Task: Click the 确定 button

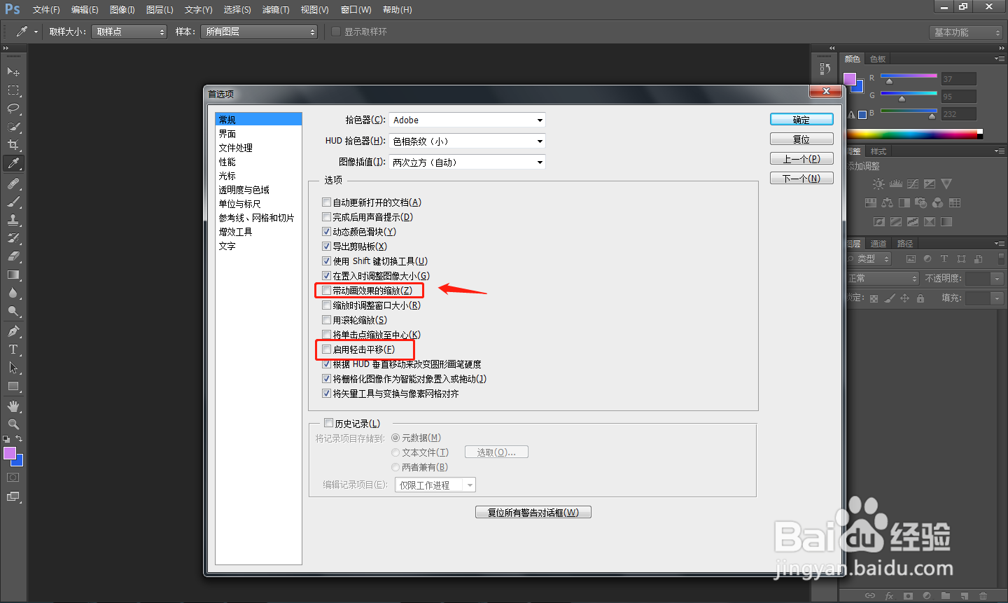Action: tap(801, 120)
